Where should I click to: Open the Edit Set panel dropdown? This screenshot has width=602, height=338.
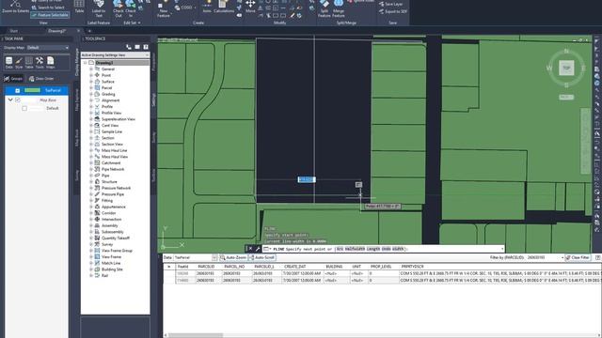(x=132, y=23)
